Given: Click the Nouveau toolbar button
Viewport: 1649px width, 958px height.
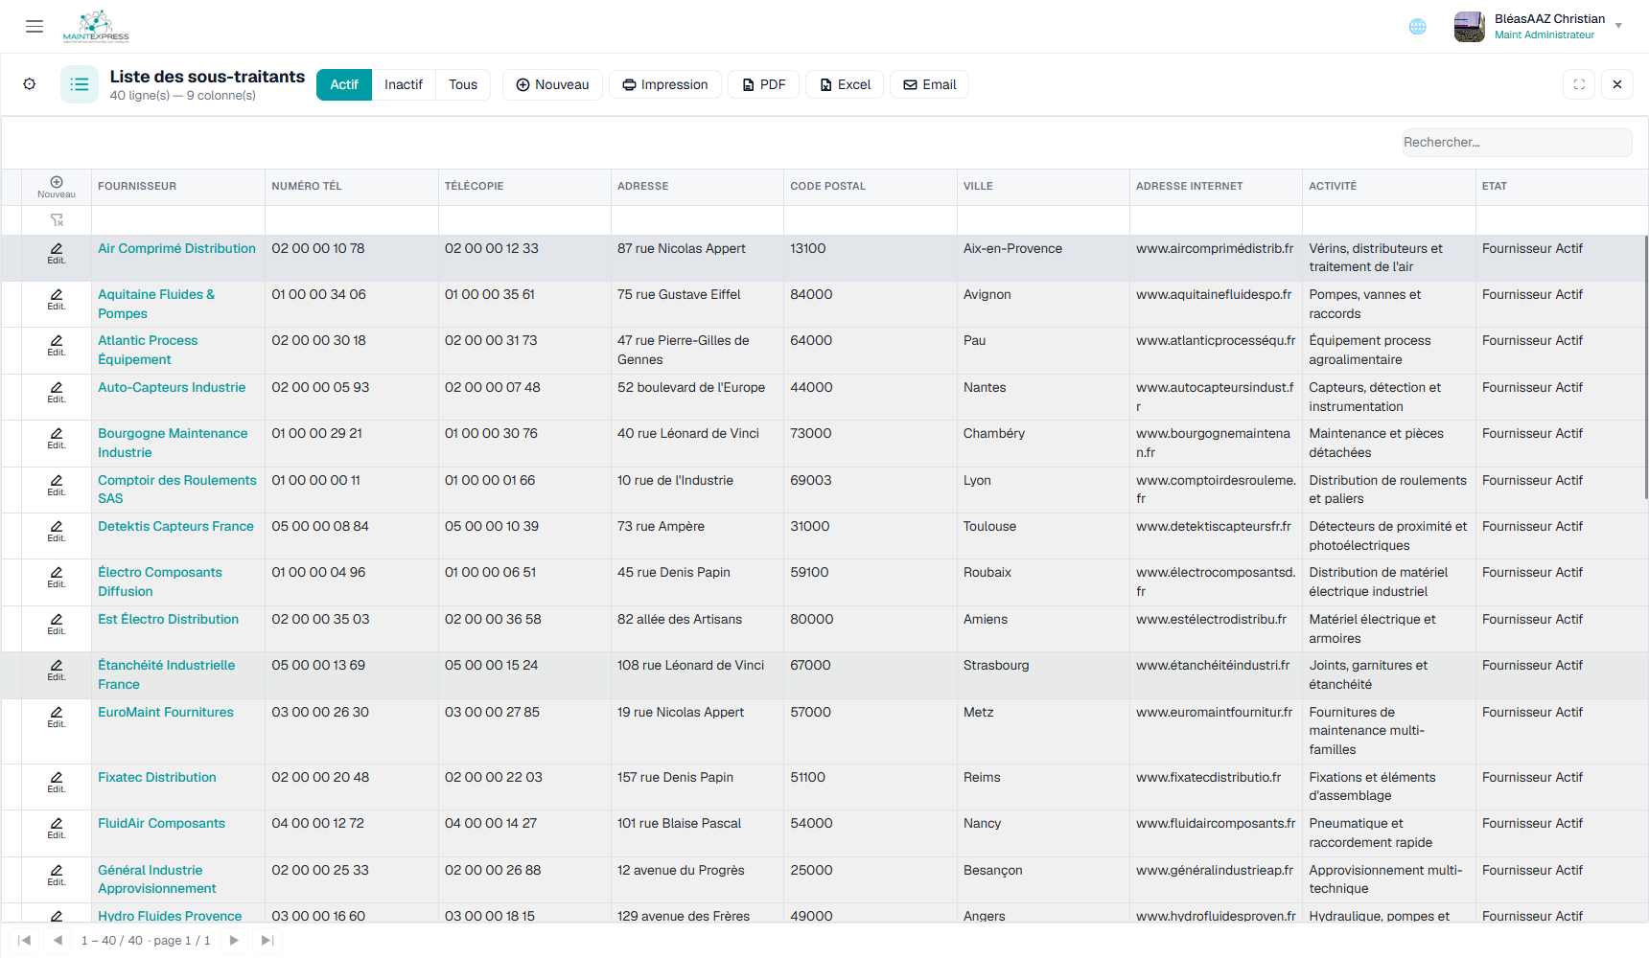Looking at the screenshot, I should coord(552,84).
